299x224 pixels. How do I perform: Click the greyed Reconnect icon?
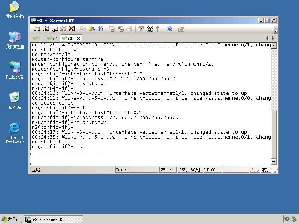pyautogui.click(x=63, y=29)
